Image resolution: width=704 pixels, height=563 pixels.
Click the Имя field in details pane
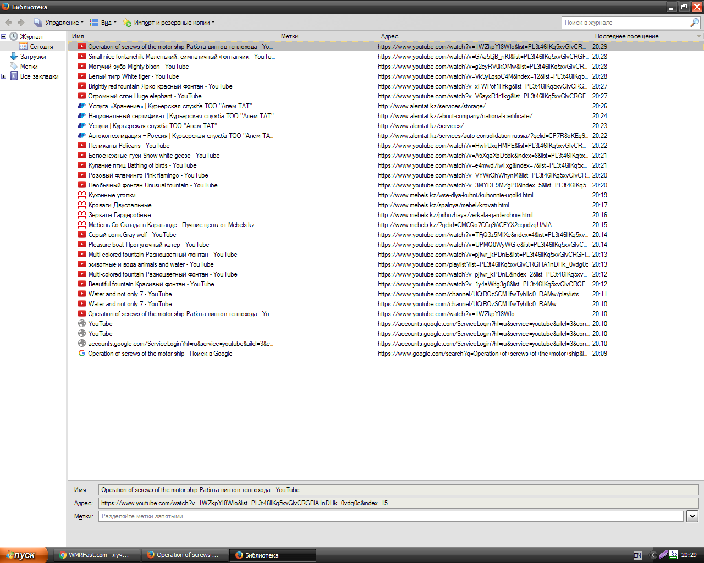pos(399,490)
